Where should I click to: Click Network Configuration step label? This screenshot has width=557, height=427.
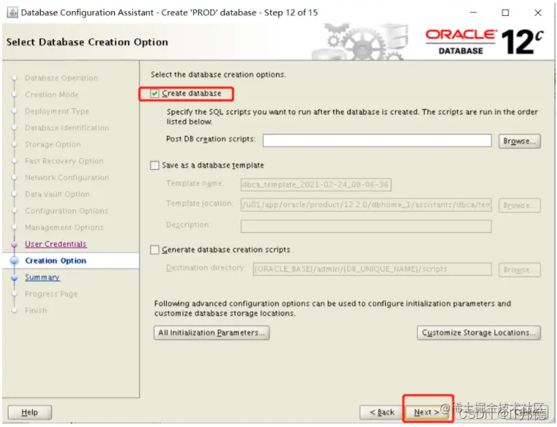pos(67,177)
